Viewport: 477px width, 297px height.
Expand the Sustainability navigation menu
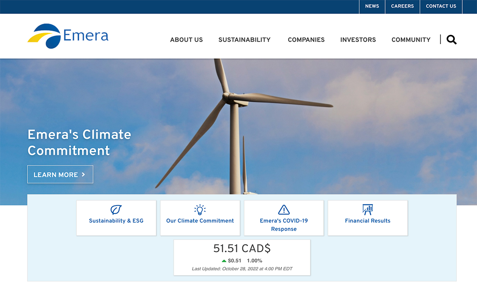(x=244, y=40)
